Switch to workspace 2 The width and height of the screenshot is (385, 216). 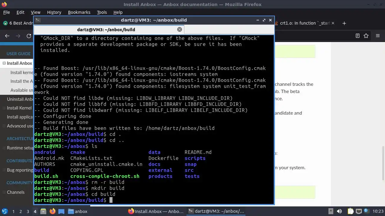(x=21, y=211)
